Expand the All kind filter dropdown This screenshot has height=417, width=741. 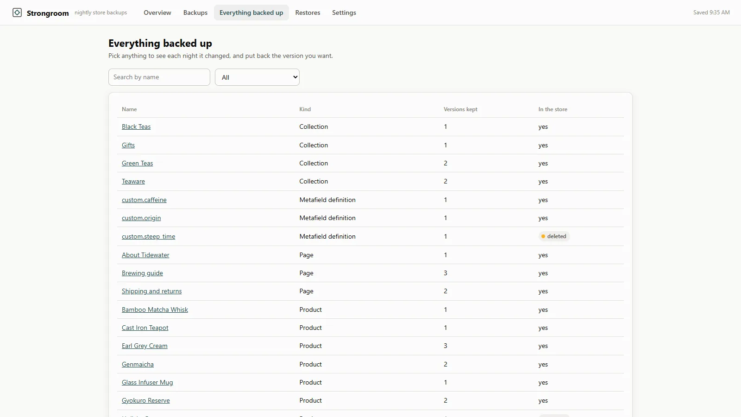coord(257,77)
